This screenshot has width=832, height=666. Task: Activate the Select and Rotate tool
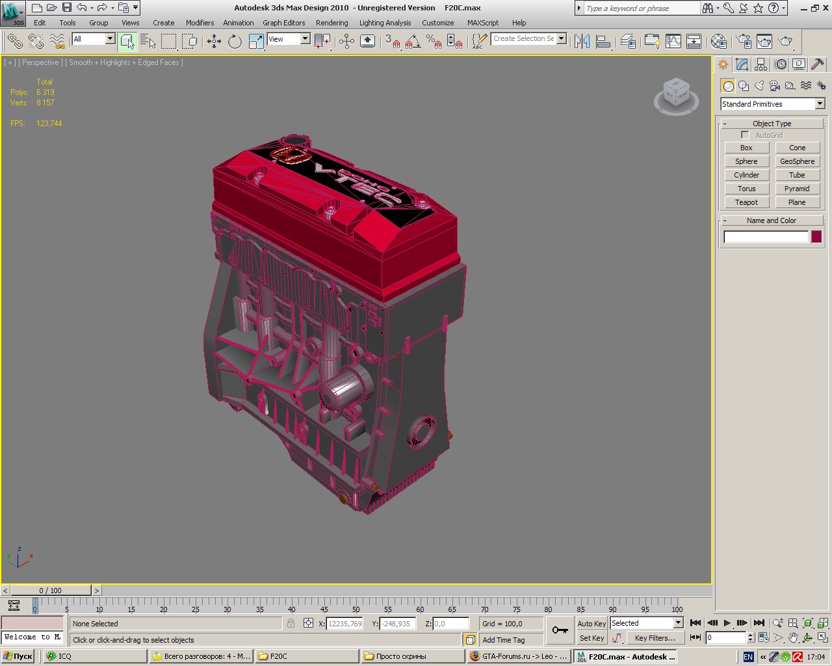coord(235,42)
